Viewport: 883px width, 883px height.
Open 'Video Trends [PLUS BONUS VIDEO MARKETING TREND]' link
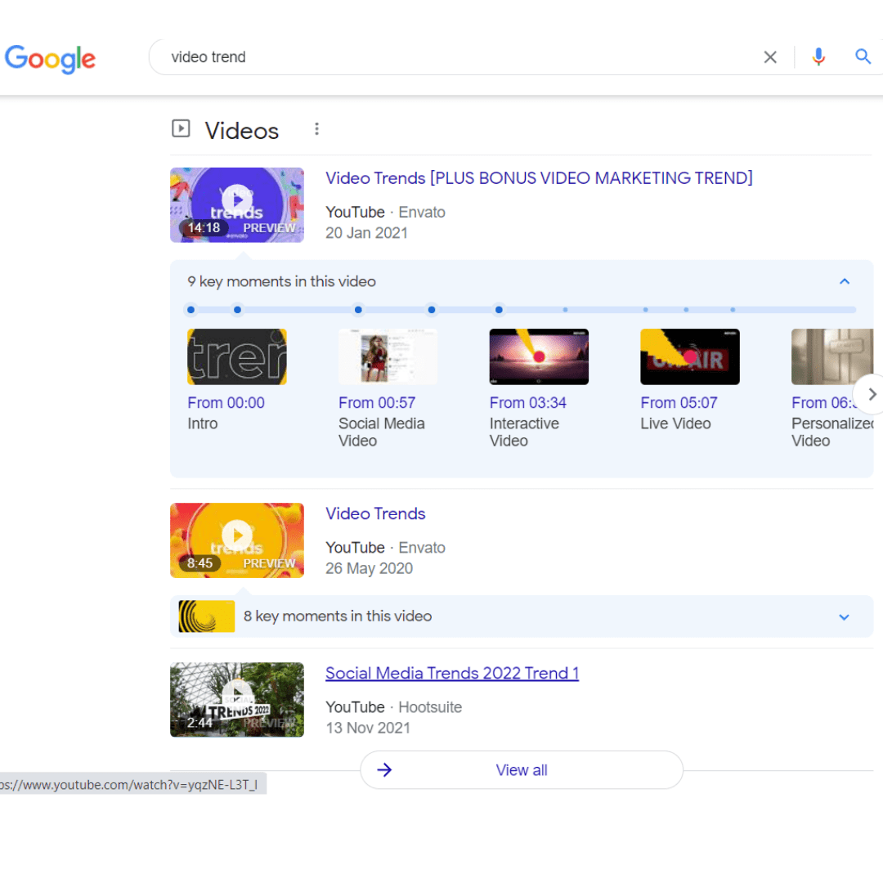pos(539,178)
